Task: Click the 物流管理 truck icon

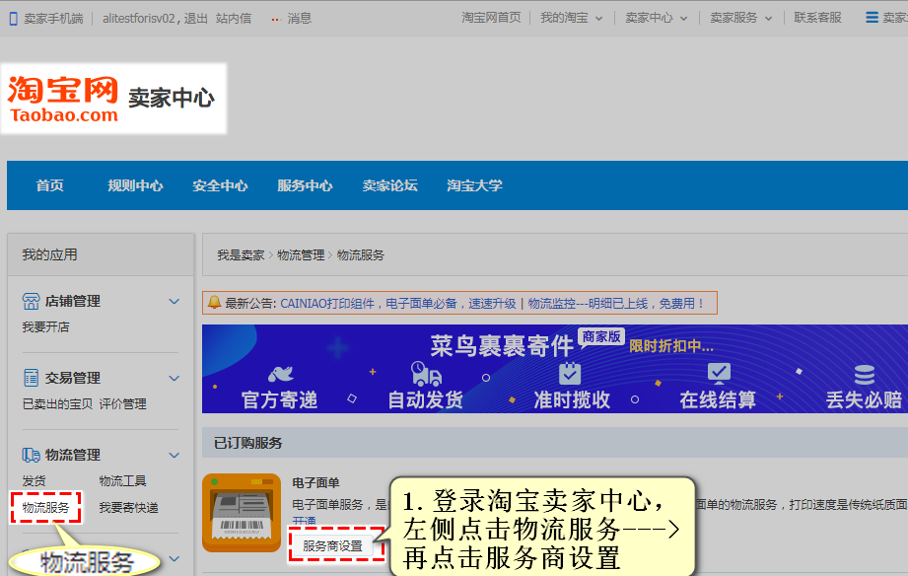Action: [31, 455]
